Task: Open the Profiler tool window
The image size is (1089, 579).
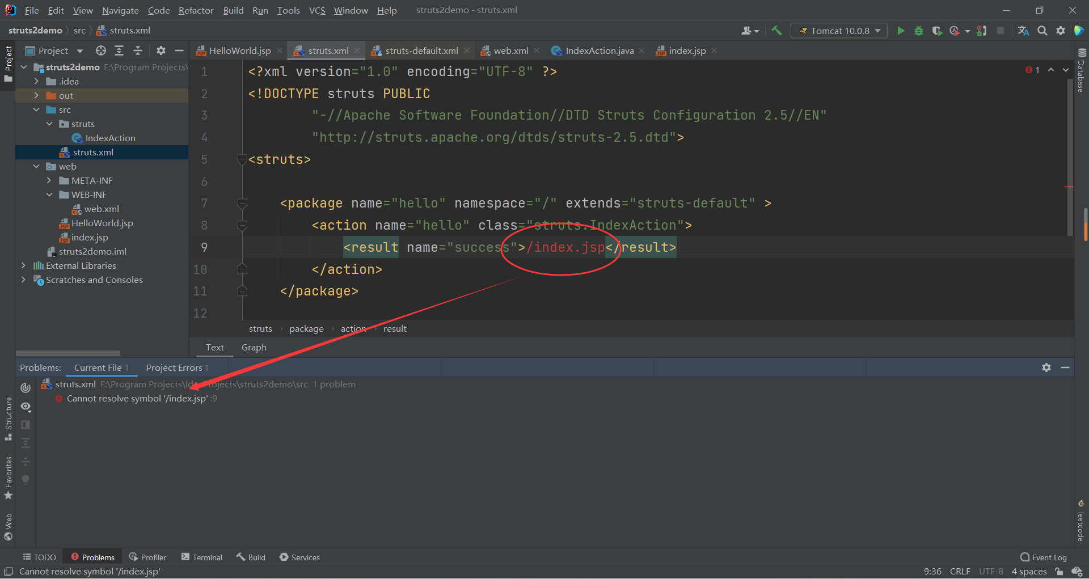Action: pos(147,557)
